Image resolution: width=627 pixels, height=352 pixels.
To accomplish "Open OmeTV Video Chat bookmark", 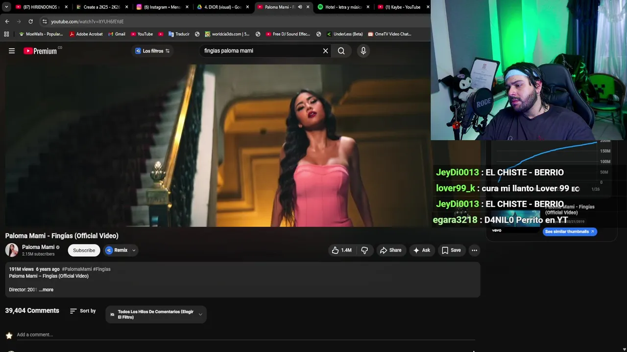I will coord(389,34).
